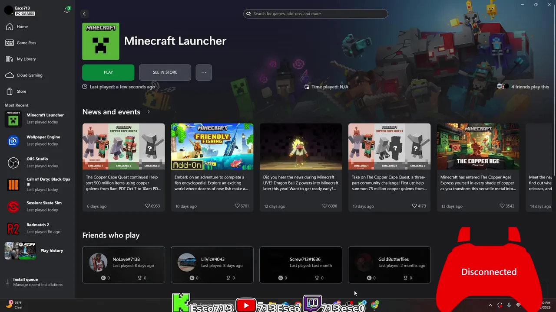Screen dimensions: 556x312
Task: Click NoLxve#7138 friend avatar
Action: point(98,262)
